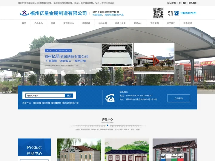The height and width of the screenshot is (161, 215).
Task: Click the 关于我们 link in the top bar
Action: tap(183, 3)
